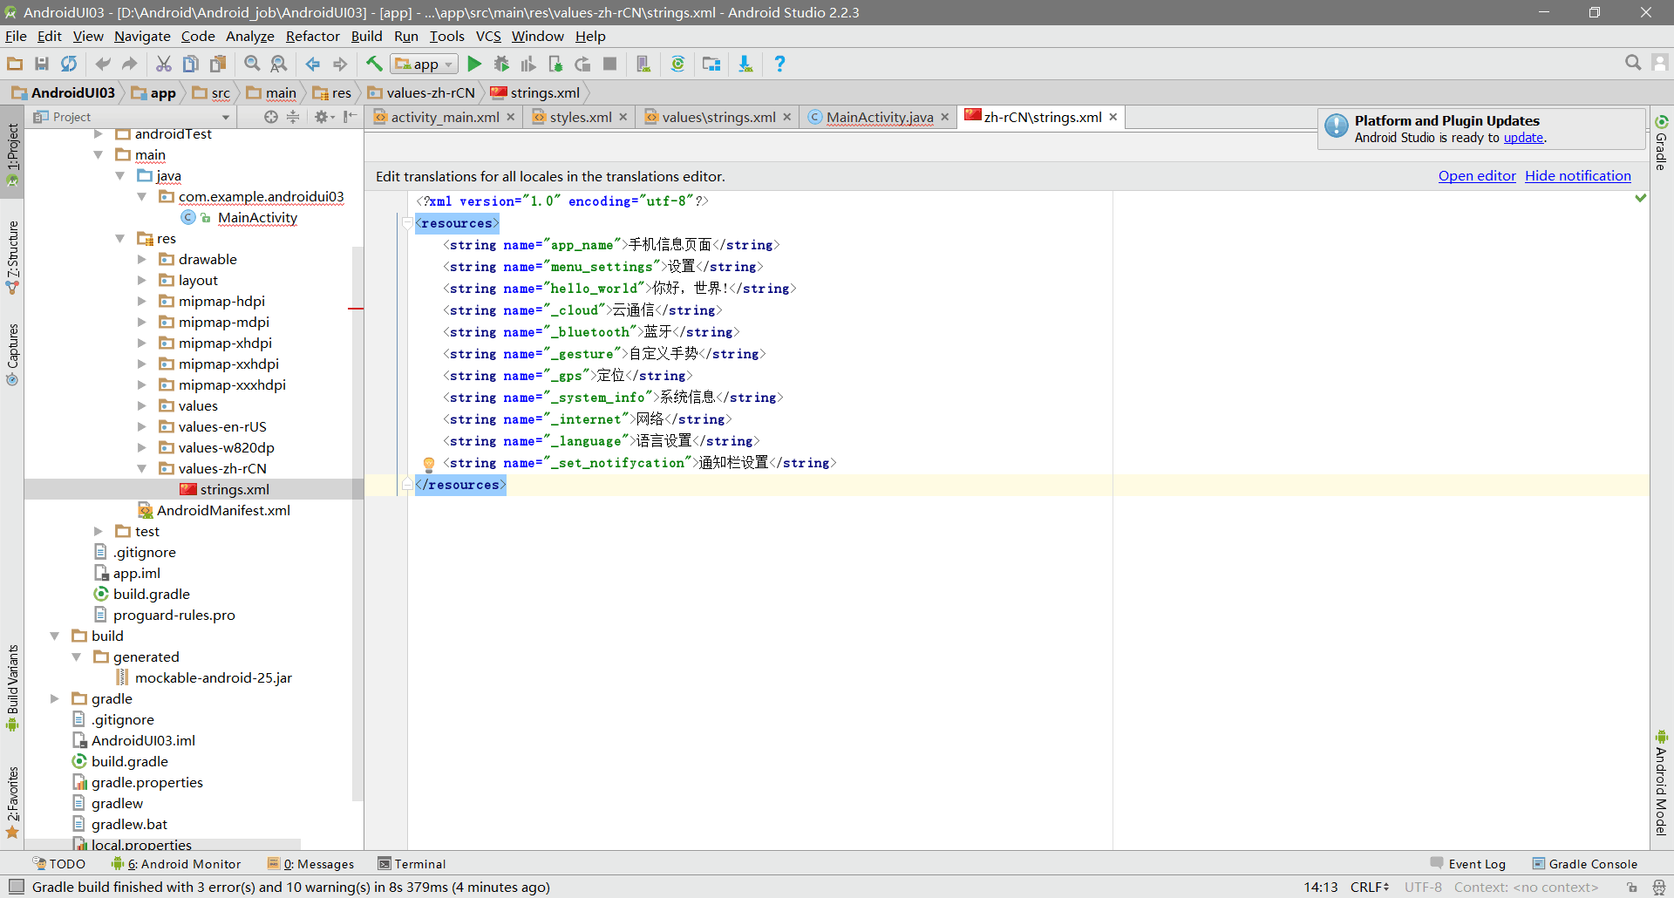Viewport: 1674px width, 898px height.
Task: Open the app run configuration dropdown
Action: pyautogui.click(x=425, y=64)
